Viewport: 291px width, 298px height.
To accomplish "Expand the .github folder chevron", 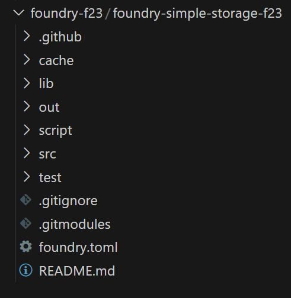I will [27, 36].
